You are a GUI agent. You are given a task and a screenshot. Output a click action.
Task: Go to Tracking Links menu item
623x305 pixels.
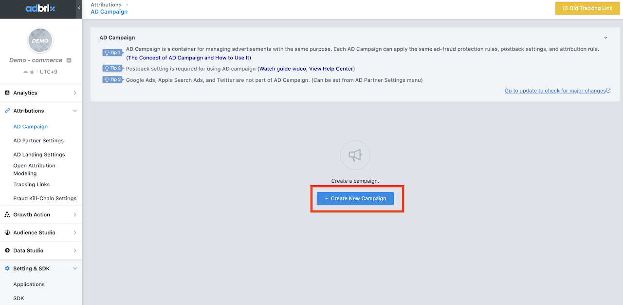pos(32,184)
